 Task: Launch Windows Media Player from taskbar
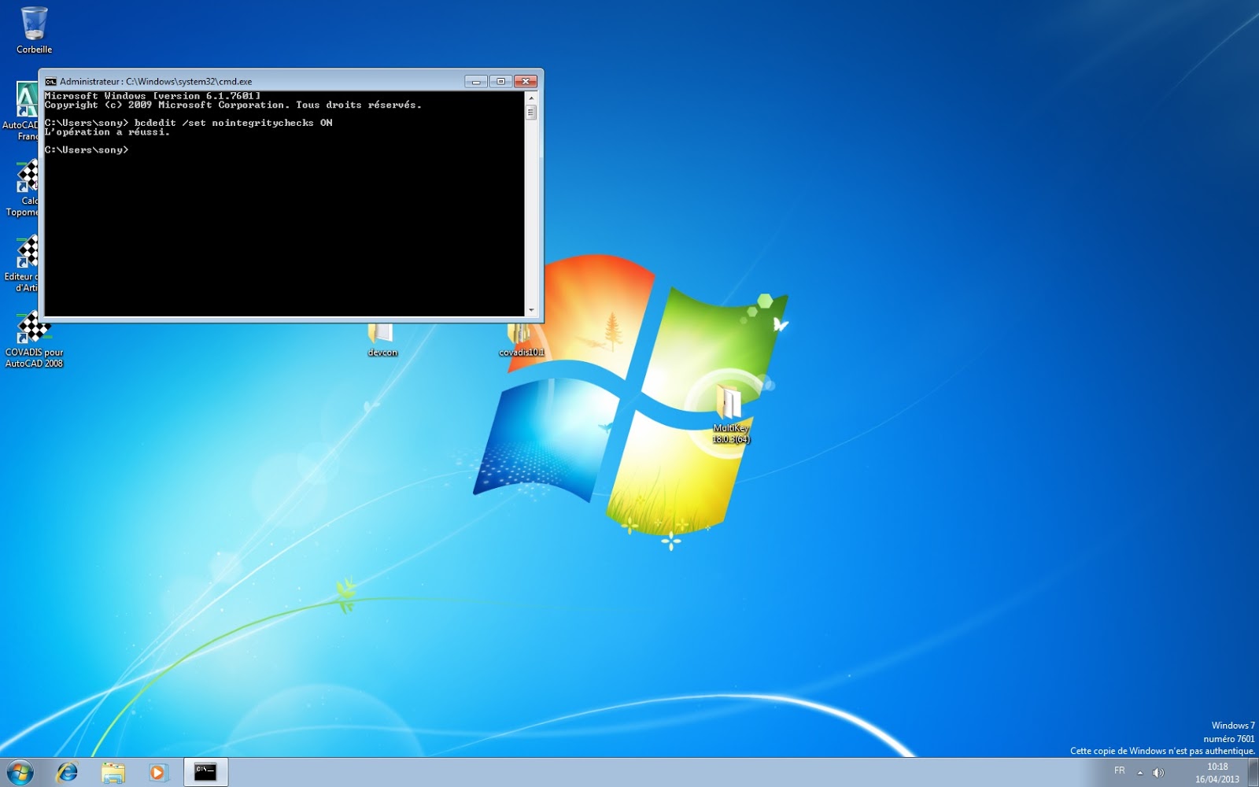tap(158, 772)
